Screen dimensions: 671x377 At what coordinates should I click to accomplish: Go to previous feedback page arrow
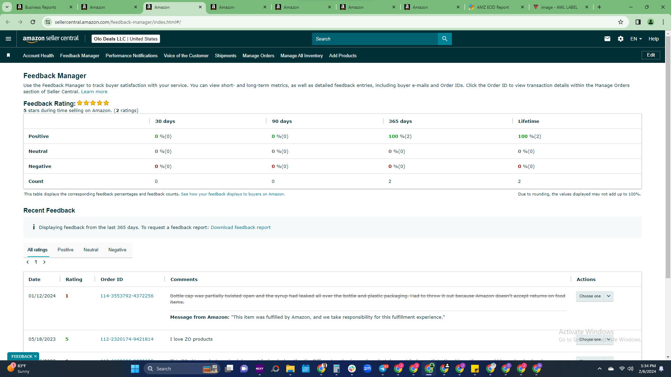tap(28, 262)
